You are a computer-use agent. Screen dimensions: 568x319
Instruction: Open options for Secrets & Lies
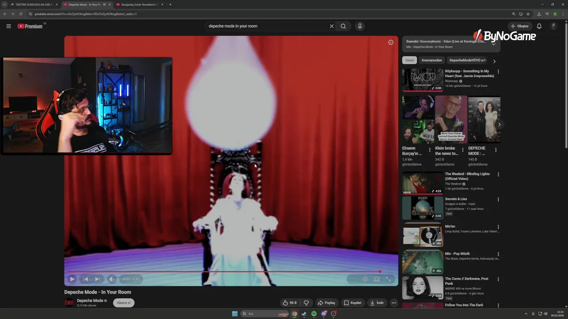[x=498, y=200]
